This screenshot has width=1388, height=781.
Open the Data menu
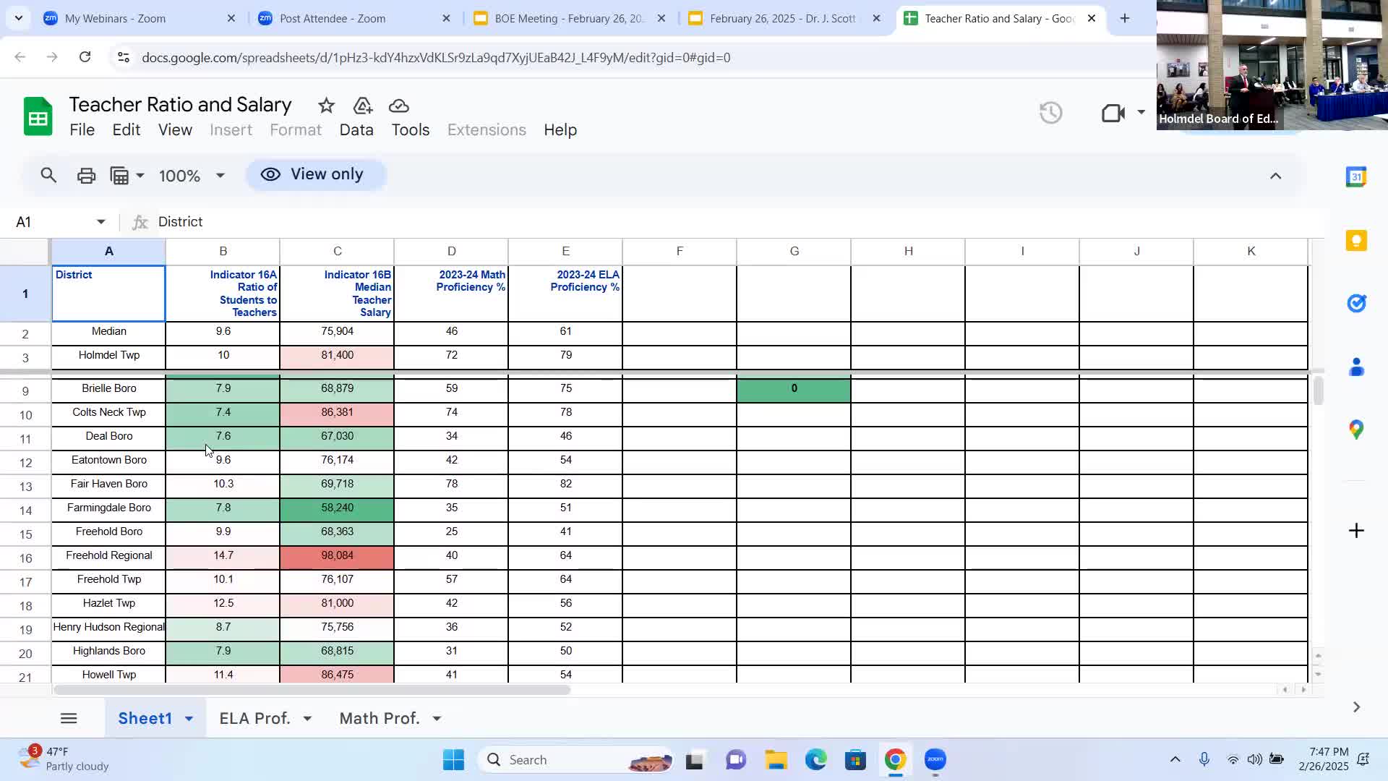coord(356,130)
